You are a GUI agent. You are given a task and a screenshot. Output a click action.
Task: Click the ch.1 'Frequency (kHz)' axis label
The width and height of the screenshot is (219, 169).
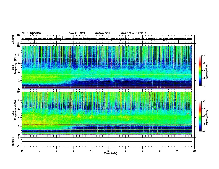pyautogui.click(x=15, y=64)
